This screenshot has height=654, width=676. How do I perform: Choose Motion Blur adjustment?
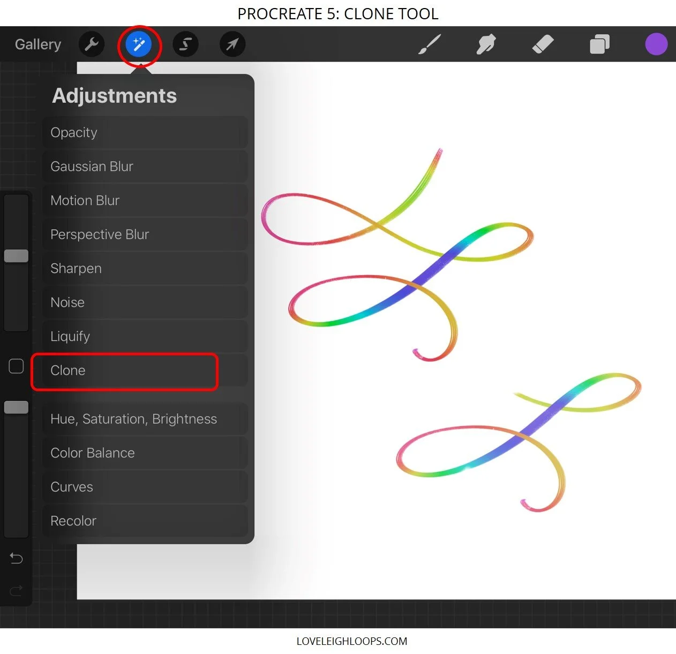point(145,200)
